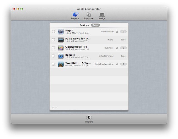Screen dimensions: 178x139
Task: Remove app with minus button
Action: pos(56,108)
